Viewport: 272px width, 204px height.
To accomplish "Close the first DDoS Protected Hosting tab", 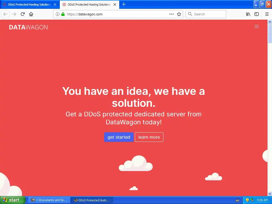I will pos(55,5).
